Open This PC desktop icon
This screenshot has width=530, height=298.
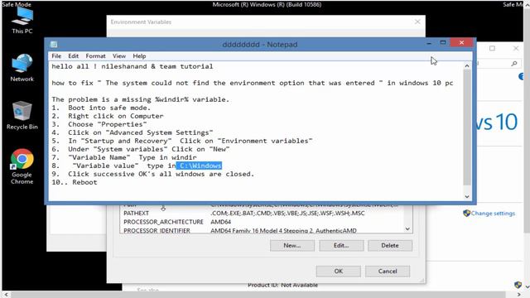pyautogui.click(x=22, y=20)
